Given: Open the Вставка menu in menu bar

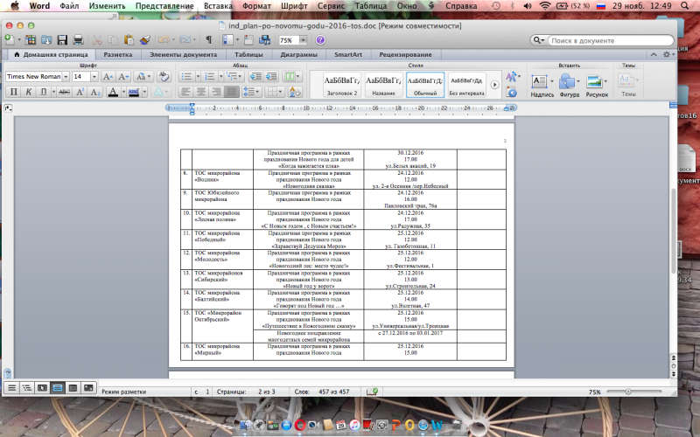Looking at the screenshot, I should click(218, 6).
